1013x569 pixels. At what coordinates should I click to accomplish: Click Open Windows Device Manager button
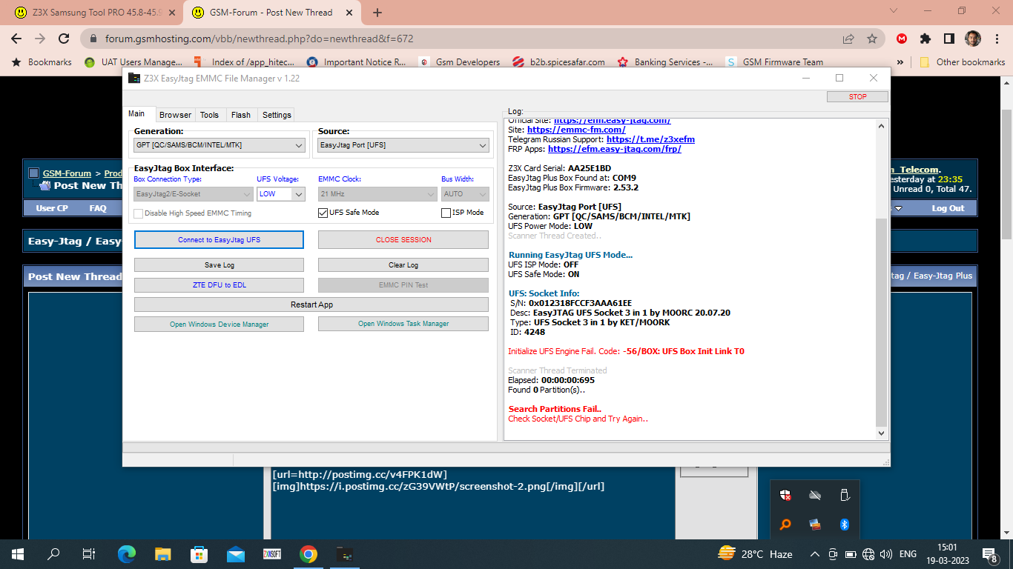(x=219, y=324)
